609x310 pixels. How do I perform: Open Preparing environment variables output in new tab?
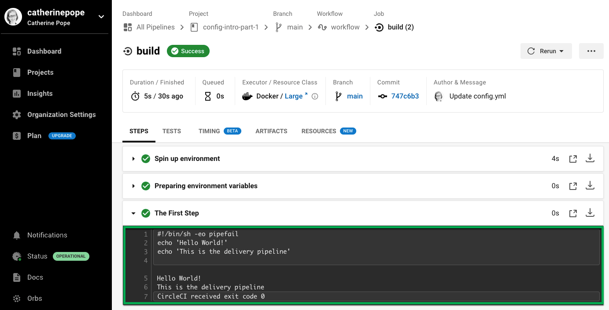tap(573, 186)
